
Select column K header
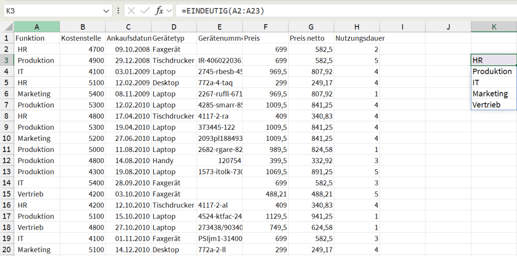pos(494,27)
